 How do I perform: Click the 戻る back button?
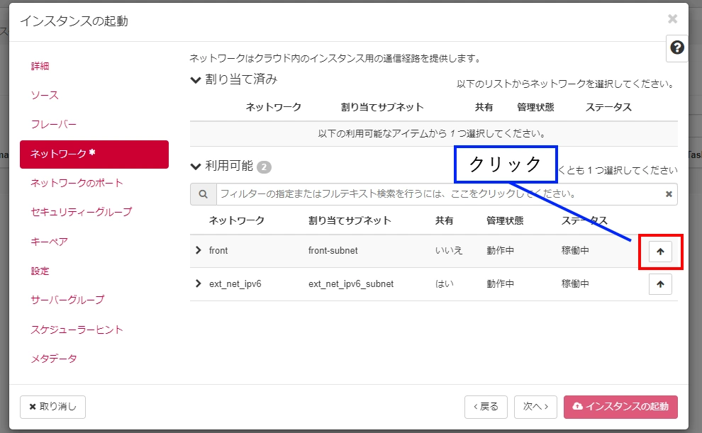(486, 407)
